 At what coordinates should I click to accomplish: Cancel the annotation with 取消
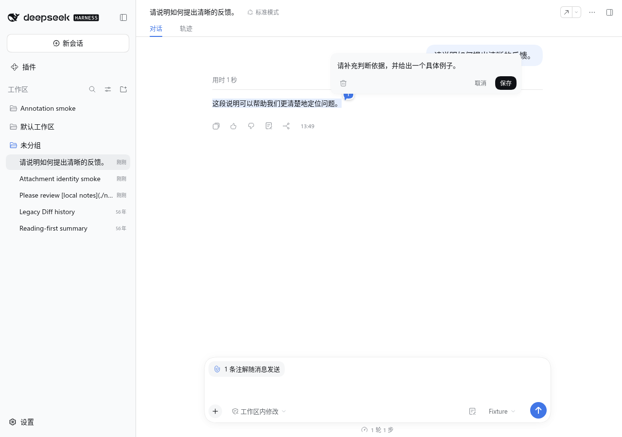(481, 83)
